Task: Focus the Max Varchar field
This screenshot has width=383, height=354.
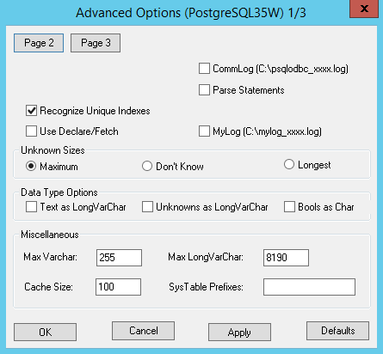Action: click(119, 258)
